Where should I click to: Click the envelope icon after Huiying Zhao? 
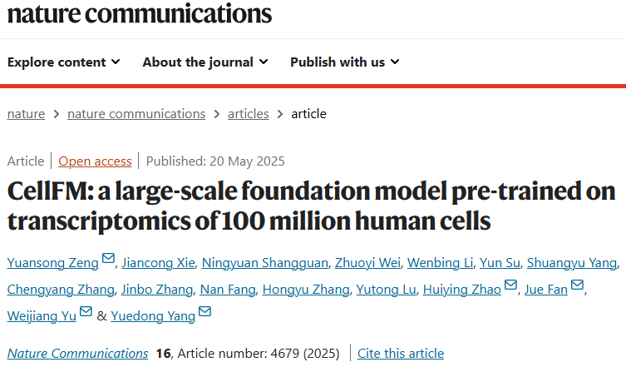tap(510, 285)
